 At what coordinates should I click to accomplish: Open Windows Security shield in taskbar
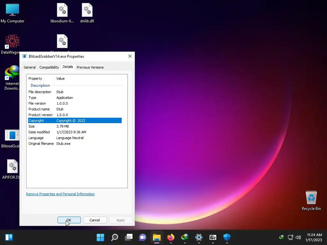tap(227, 237)
